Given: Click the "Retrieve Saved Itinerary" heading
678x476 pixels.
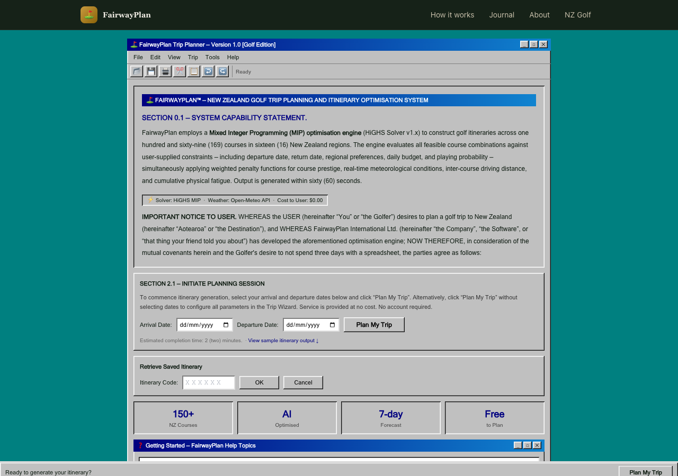Looking at the screenshot, I should coord(171,367).
